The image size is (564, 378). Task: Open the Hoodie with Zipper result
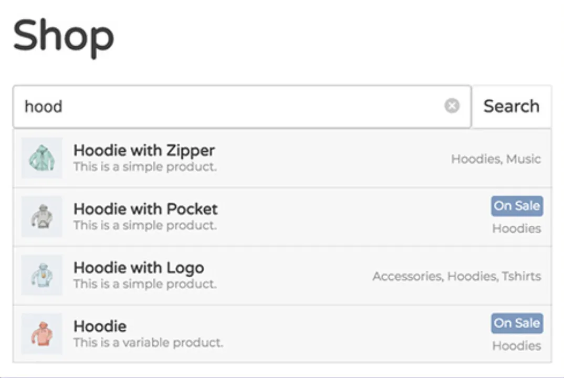[x=144, y=151]
